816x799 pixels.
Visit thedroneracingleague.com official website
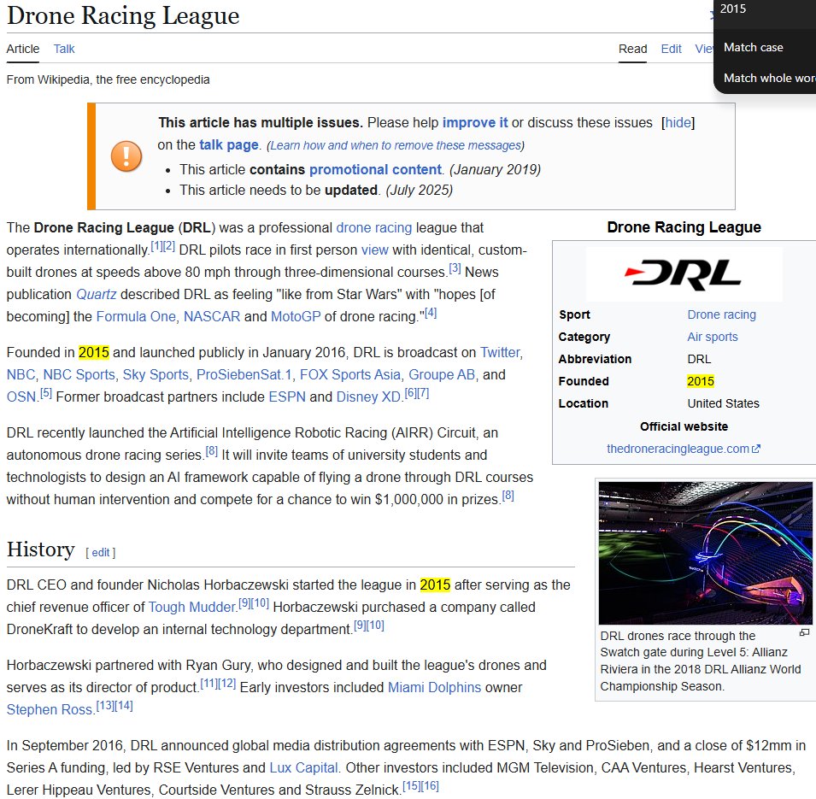684,449
